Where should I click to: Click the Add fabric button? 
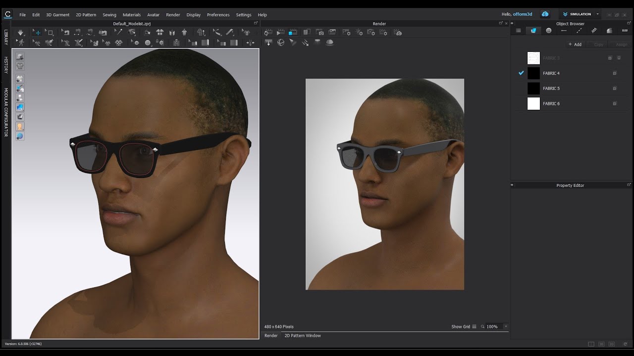click(x=575, y=44)
